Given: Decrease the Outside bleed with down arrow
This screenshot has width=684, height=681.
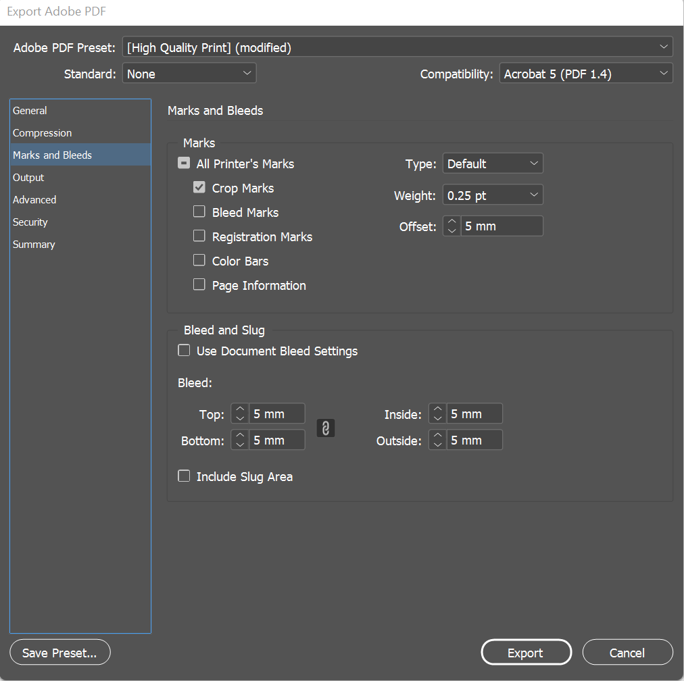Looking at the screenshot, I should pyautogui.click(x=438, y=445).
